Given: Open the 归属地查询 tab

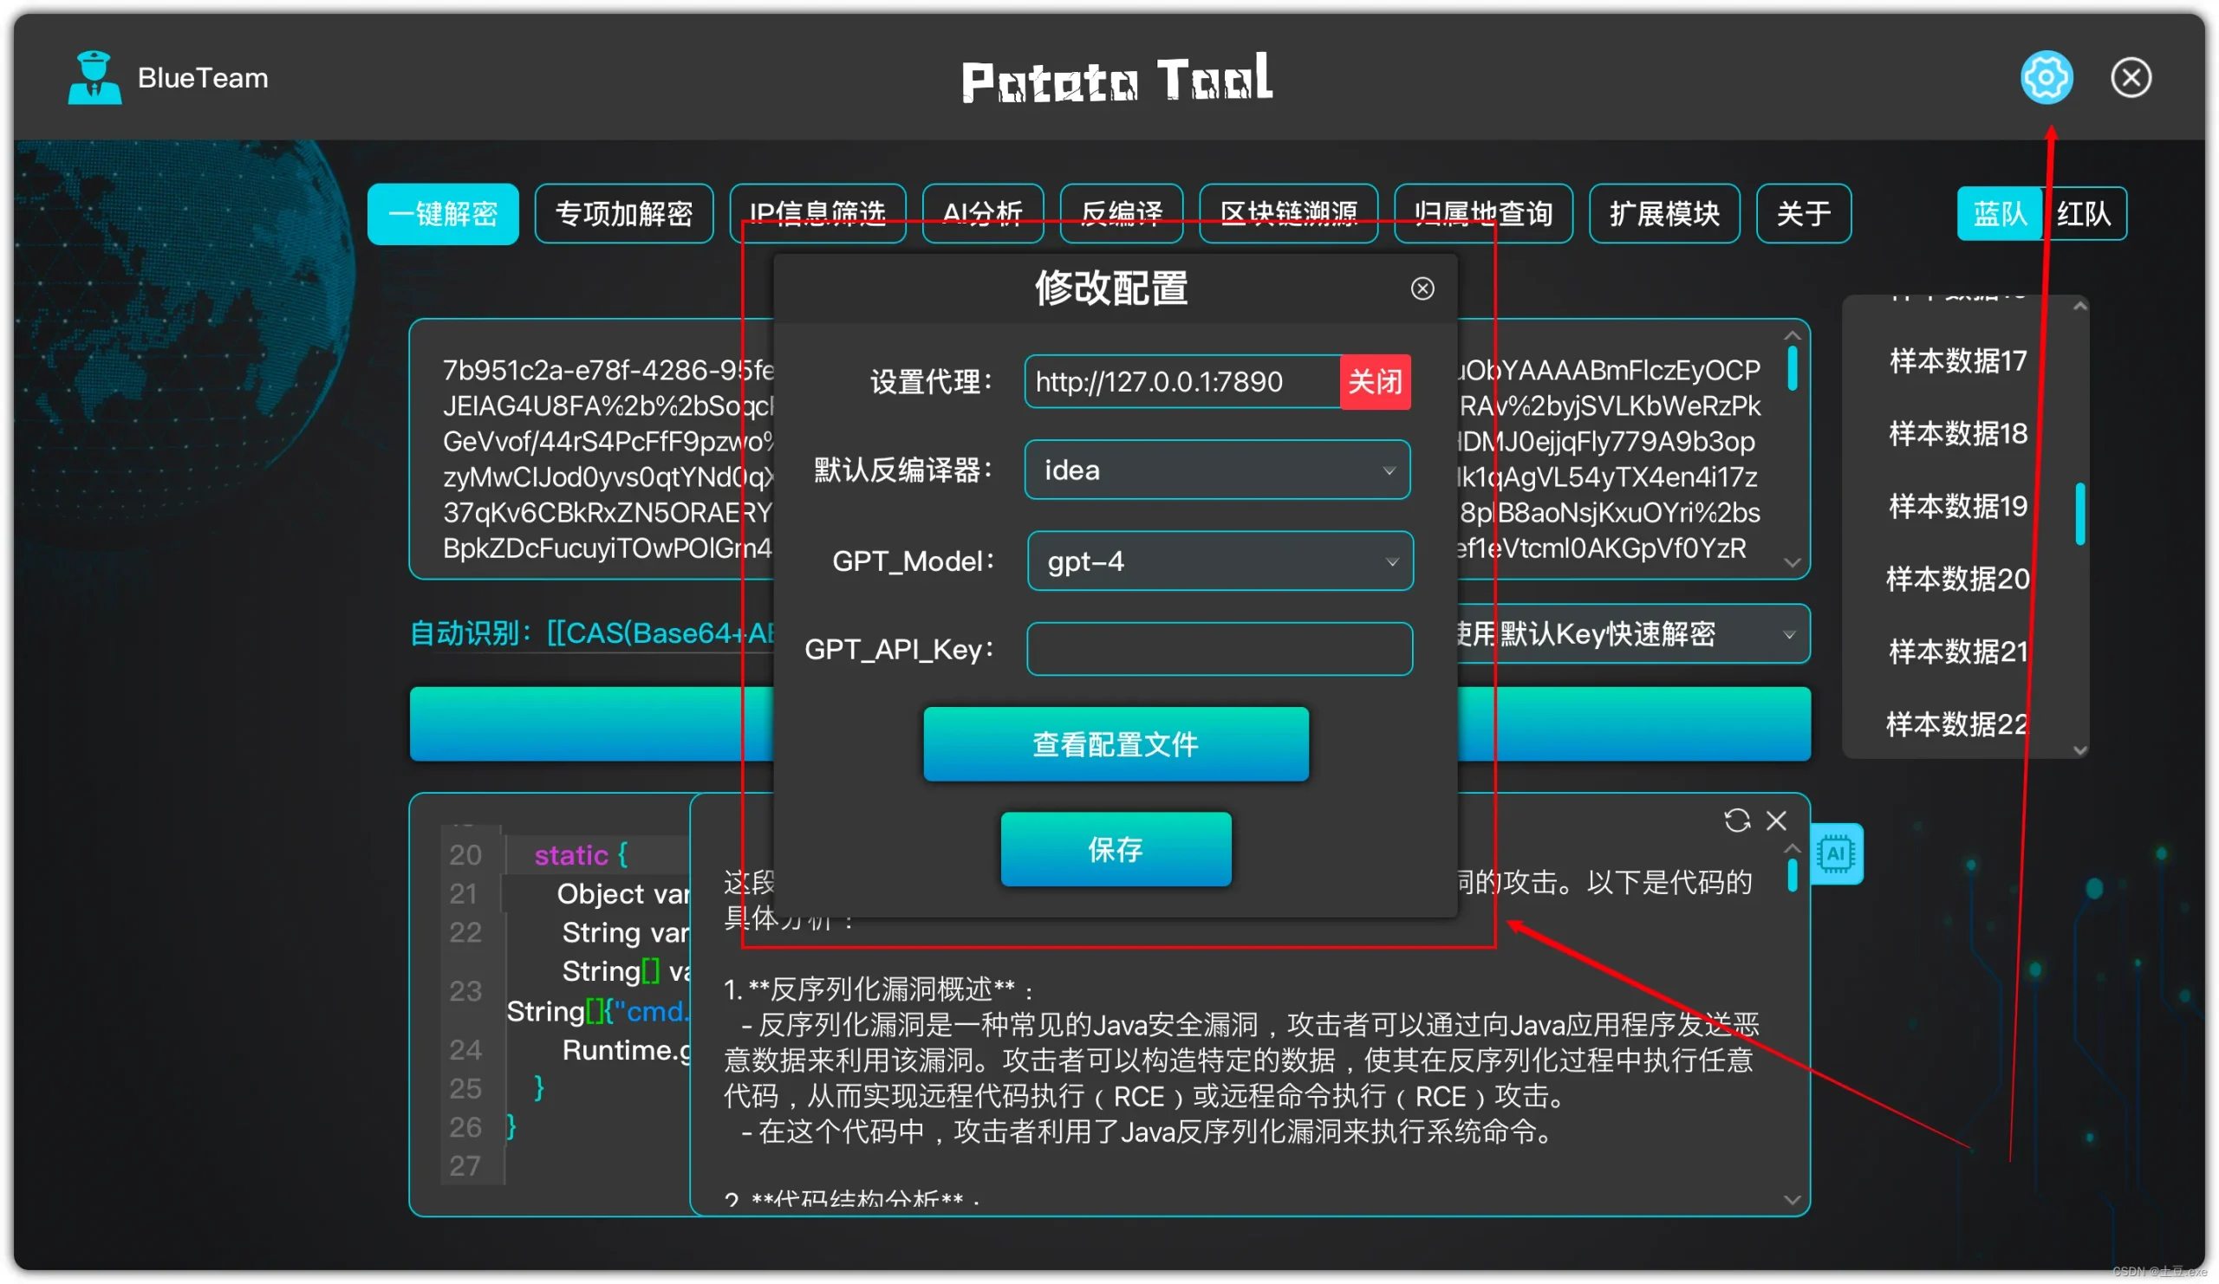Looking at the screenshot, I should pos(1483,214).
